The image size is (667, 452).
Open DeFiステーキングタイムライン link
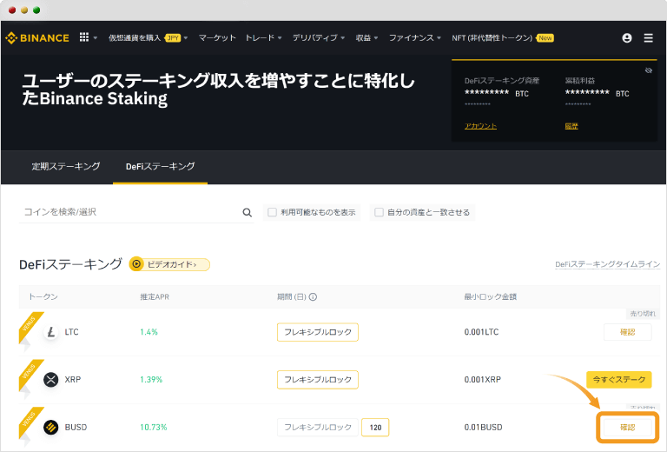point(607,264)
